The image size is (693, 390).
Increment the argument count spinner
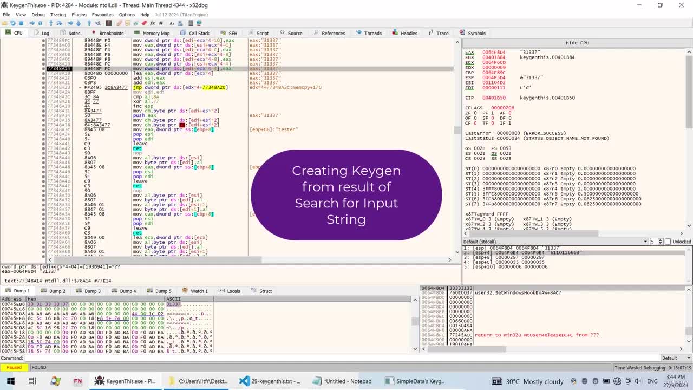pyautogui.click(x=659, y=240)
